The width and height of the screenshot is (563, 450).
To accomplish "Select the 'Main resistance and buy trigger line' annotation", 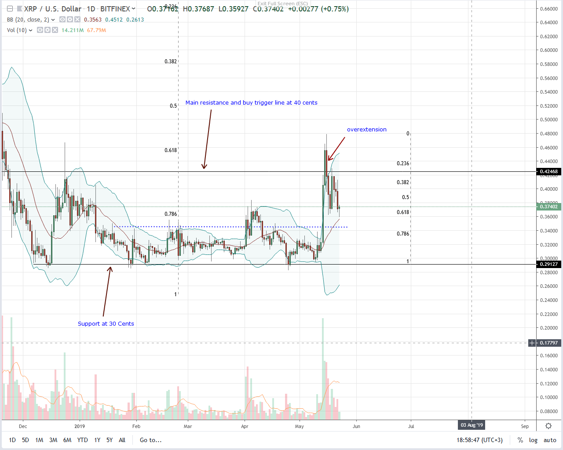I will point(251,102).
